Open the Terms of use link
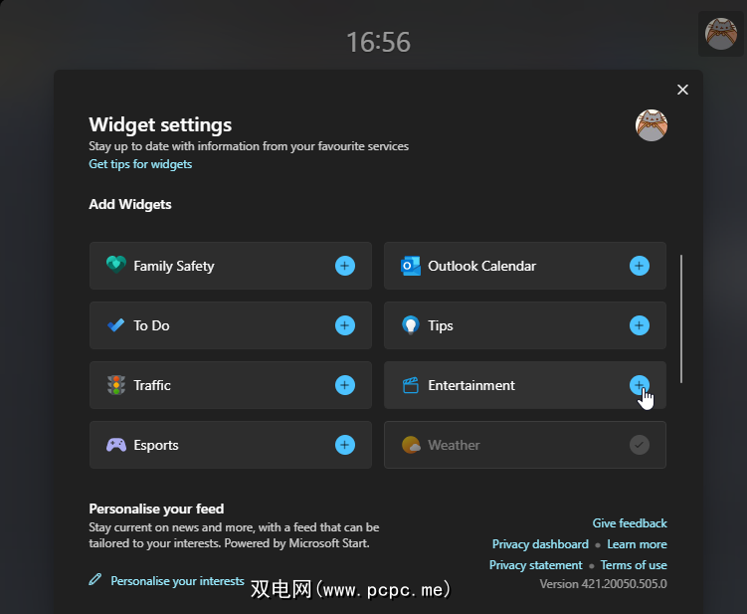747x614 pixels. click(634, 565)
